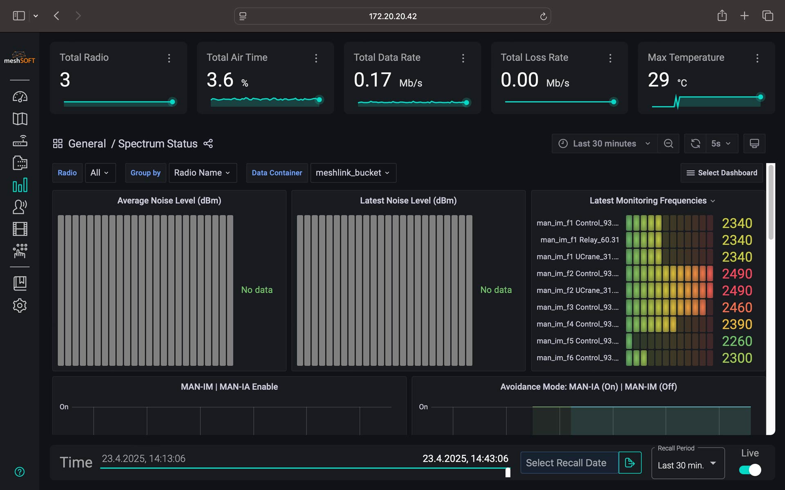Image resolution: width=785 pixels, height=490 pixels.
Task: Open the video film strip icon in sidebar
Action: [20, 229]
